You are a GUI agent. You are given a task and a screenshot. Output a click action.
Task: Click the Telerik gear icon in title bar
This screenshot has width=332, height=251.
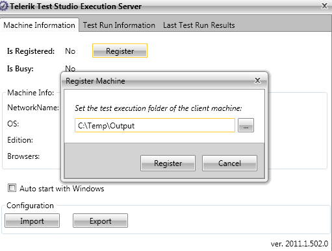coord(4,6)
